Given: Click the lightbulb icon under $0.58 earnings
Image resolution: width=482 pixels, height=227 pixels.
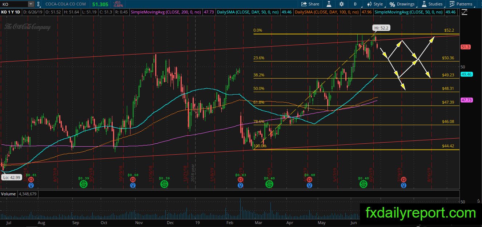Looking at the screenshot, I should pos(133,185).
